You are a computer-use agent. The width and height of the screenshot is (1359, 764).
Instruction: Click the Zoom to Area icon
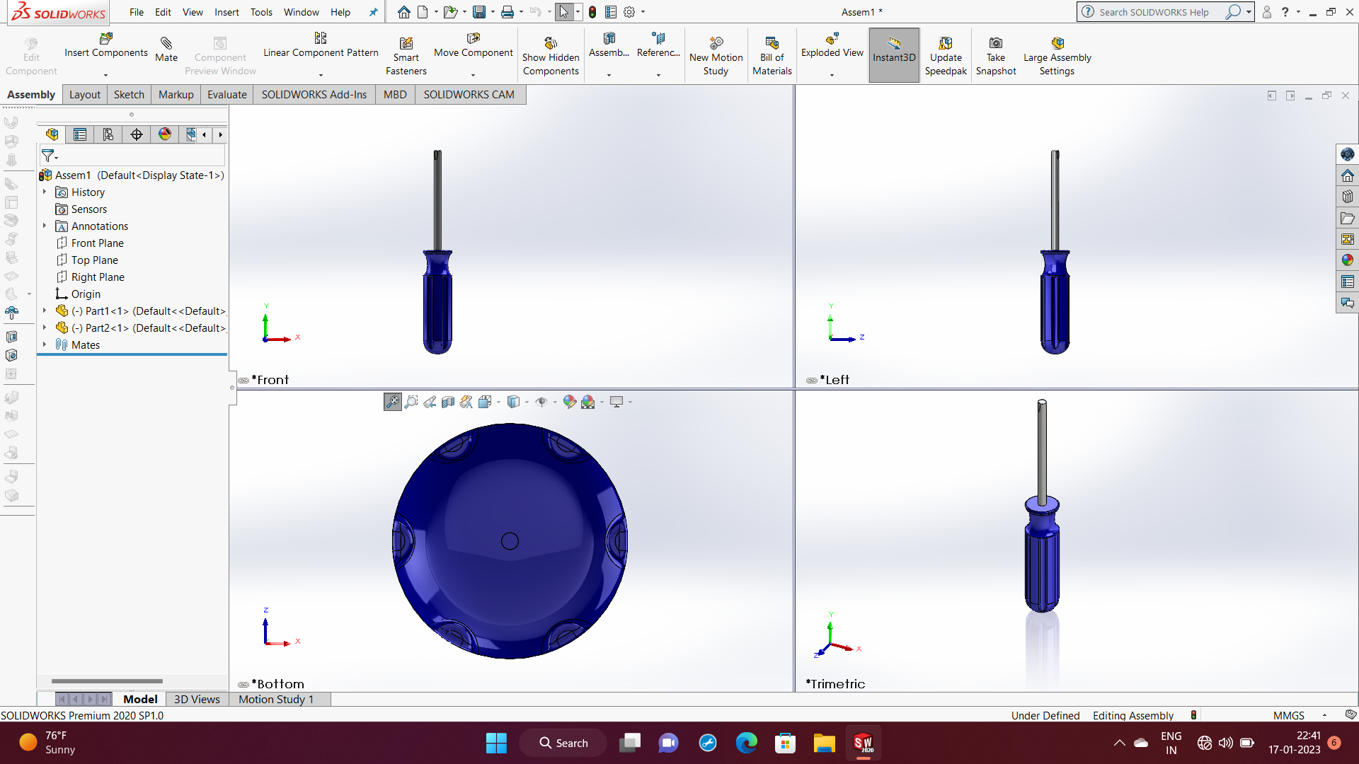click(x=411, y=402)
